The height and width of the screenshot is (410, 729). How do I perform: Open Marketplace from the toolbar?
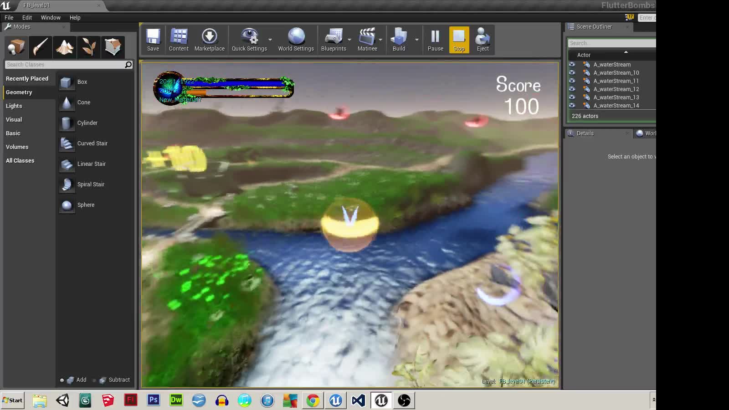(x=210, y=40)
